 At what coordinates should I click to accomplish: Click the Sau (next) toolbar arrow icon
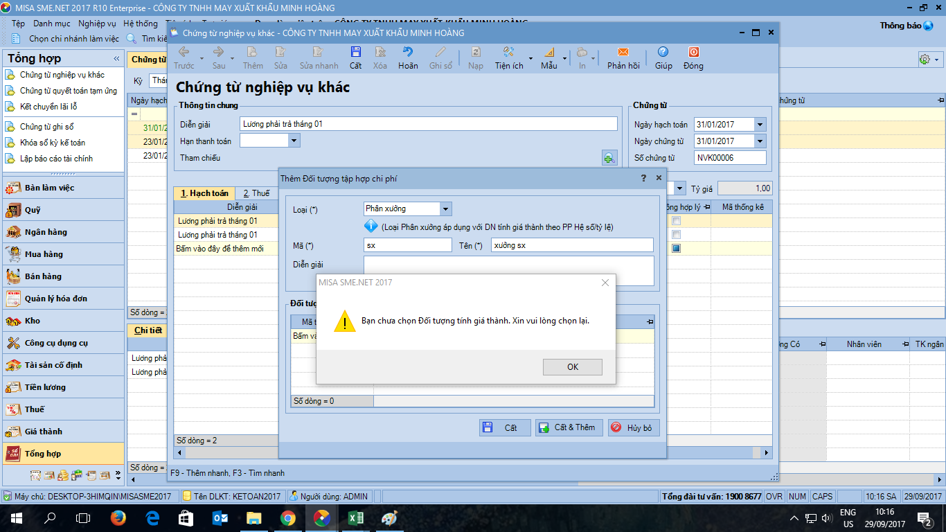[x=219, y=52]
